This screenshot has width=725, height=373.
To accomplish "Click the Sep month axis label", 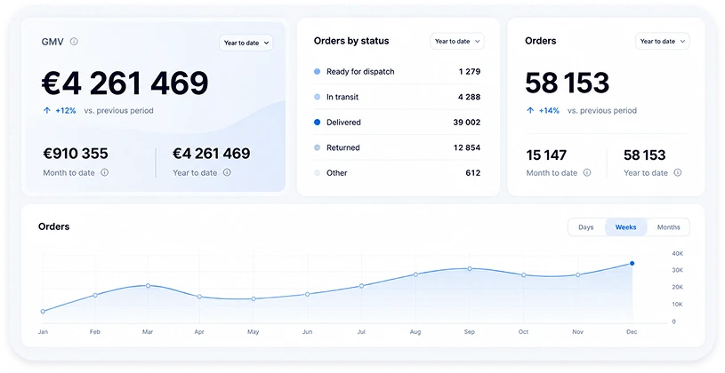I will (470, 331).
